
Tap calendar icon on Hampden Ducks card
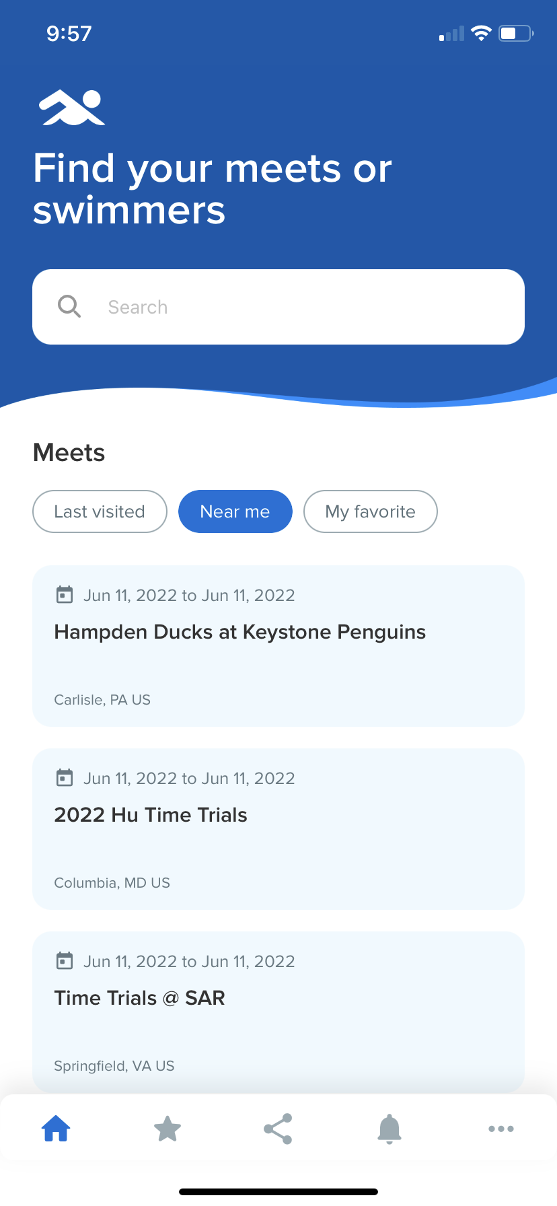coord(65,595)
